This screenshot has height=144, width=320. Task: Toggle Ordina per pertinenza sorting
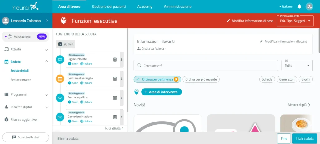[x=157, y=79]
